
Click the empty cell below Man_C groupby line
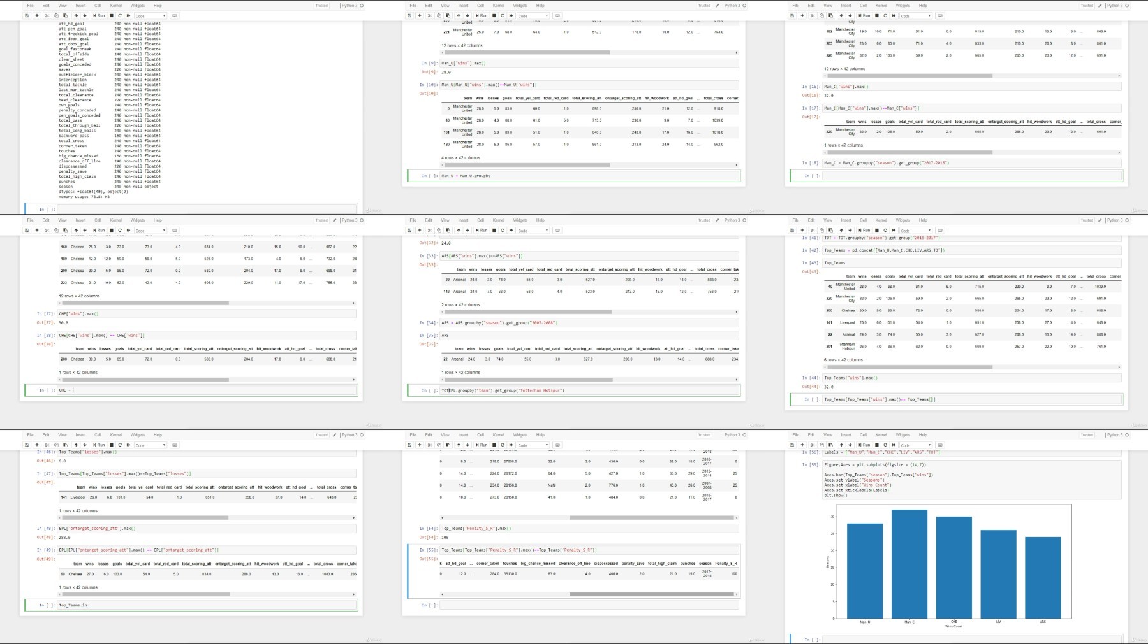pyautogui.click(x=971, y=176)
